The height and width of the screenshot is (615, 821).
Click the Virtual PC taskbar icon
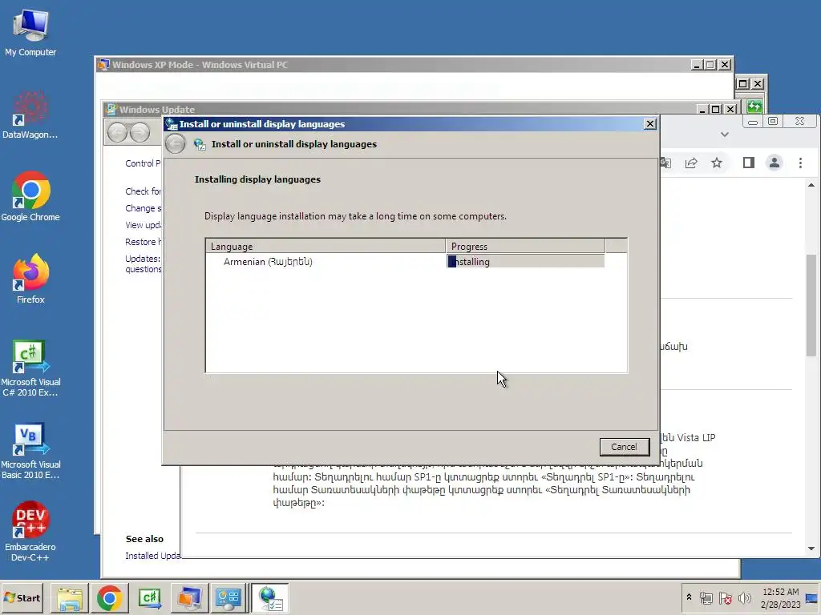[x=189, y=598]
